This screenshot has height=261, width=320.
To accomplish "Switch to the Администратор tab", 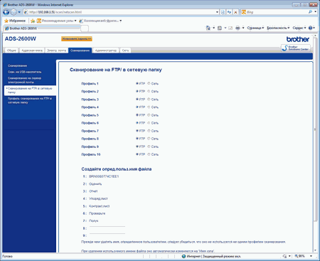I will (106, 50).
